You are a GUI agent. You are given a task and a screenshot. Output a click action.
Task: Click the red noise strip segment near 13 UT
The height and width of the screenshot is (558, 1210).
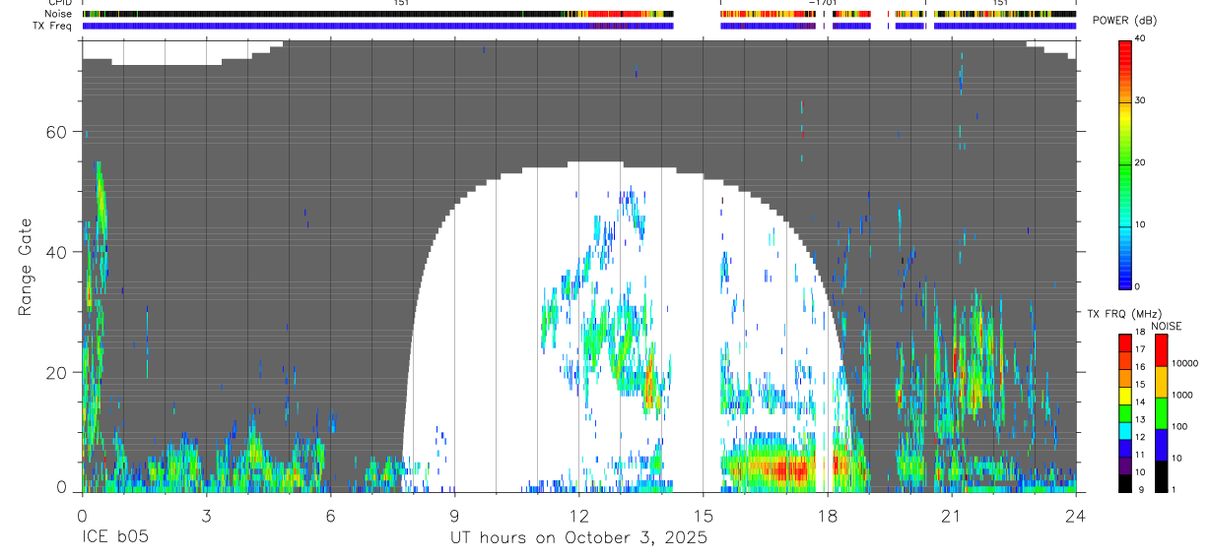[x=616, y=14]
